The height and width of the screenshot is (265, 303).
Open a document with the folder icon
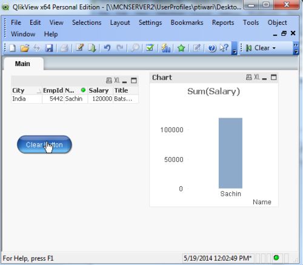coord(25,48)
